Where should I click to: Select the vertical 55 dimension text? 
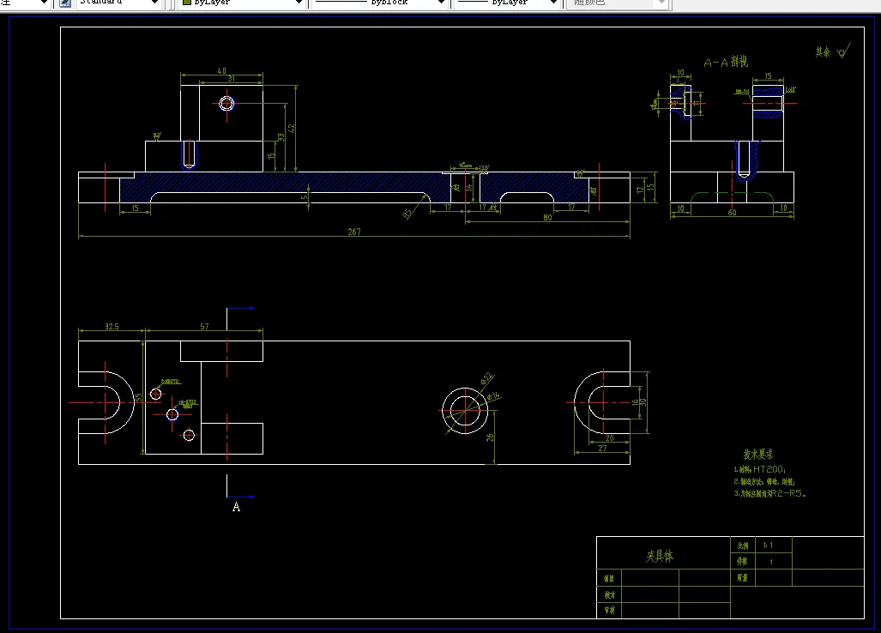[x=139, y=398]
